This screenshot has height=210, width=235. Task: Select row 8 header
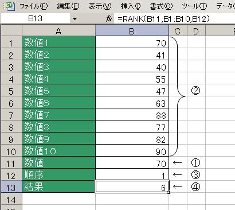11,127
